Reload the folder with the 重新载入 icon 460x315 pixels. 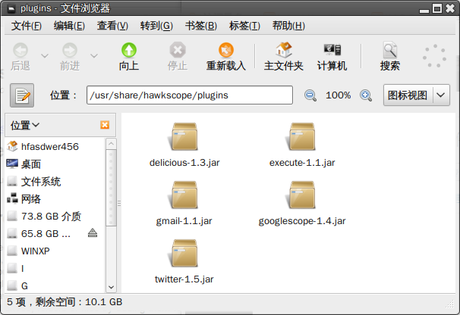point(226,50)
